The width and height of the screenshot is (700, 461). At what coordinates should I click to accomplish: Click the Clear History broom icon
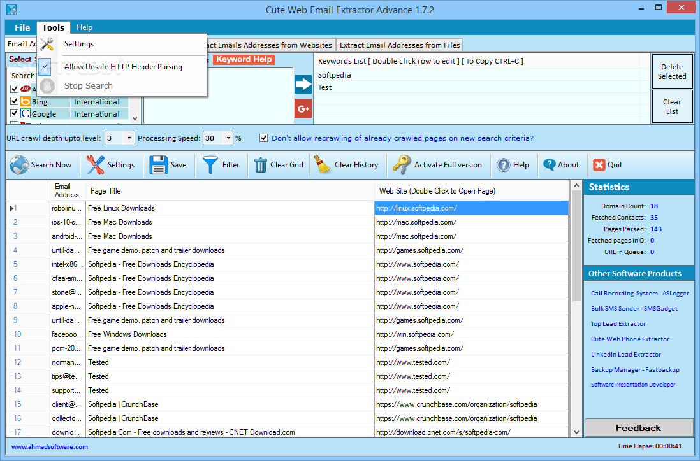[322, 164]
